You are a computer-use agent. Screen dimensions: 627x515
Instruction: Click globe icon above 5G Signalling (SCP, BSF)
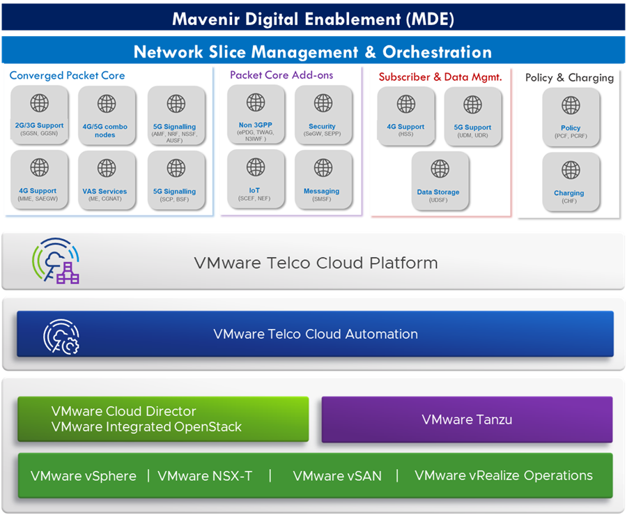click(176, 168)
